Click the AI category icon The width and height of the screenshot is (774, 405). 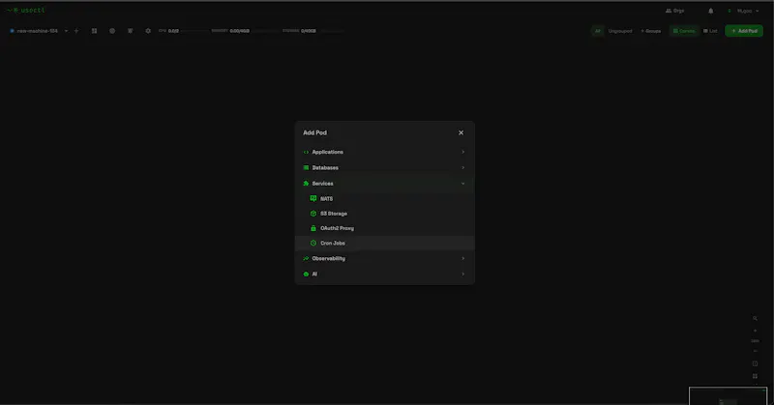click(306, 275)
